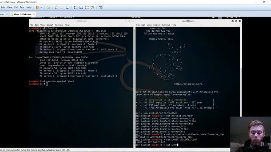The image size is (271, 152).
Task: Open the VMware Tabs menu
Action: (x=22, y=8)
